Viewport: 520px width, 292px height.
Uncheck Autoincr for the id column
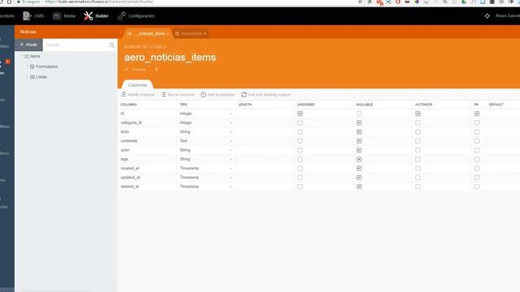coord(418,114)
